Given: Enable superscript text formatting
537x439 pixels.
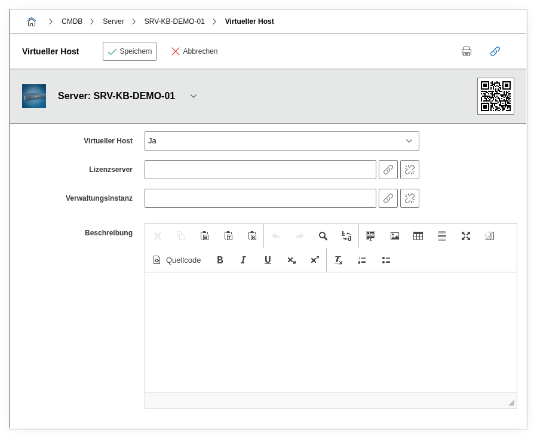Looking at the screenshot, I should coord(314,260).
